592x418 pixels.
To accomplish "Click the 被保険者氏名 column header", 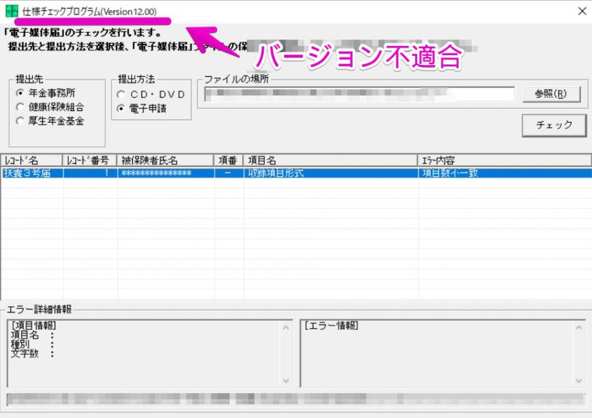I will click(x=165, y=160).
